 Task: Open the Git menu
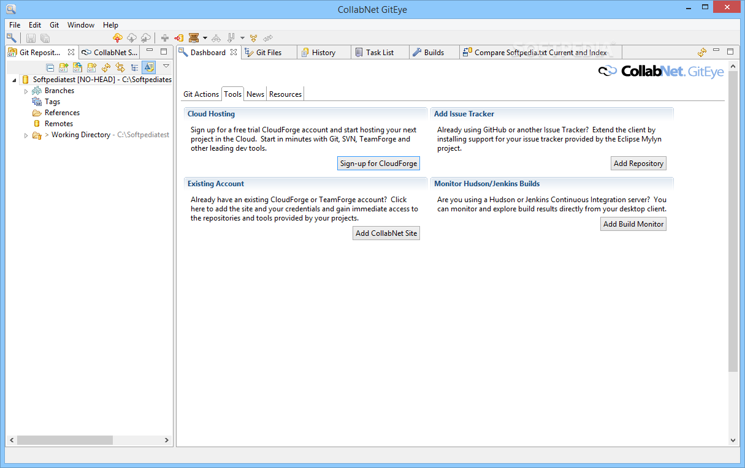55,25
